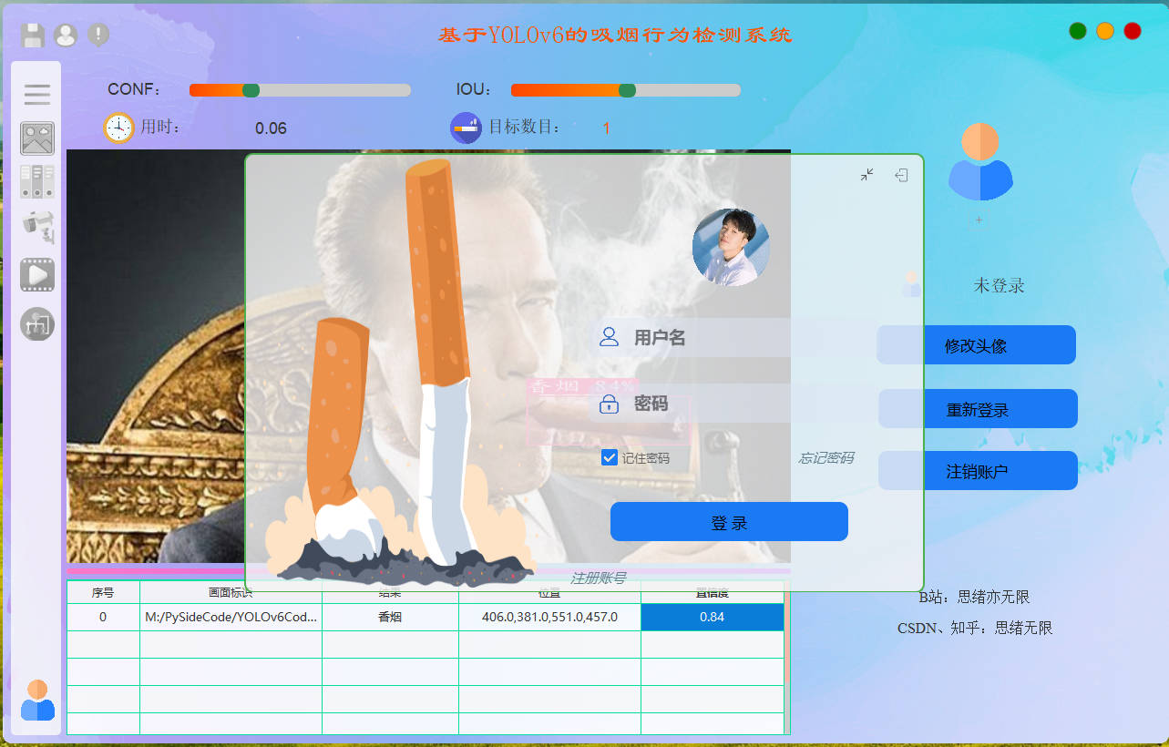Open the folder batch detection sidebar icon
The image size is (1169, 747).
tap(37, 181)
